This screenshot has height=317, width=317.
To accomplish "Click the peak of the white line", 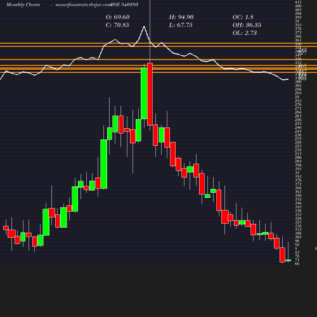I will coord(144,27).
